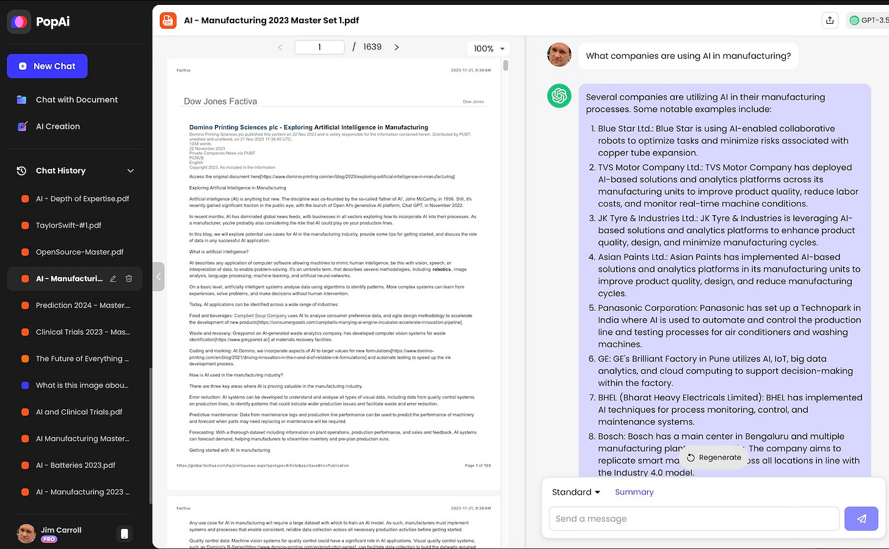The width and height of the screenshot is (889, 549).
Task: Click Regenerate response button
Action: click(714, 457)
